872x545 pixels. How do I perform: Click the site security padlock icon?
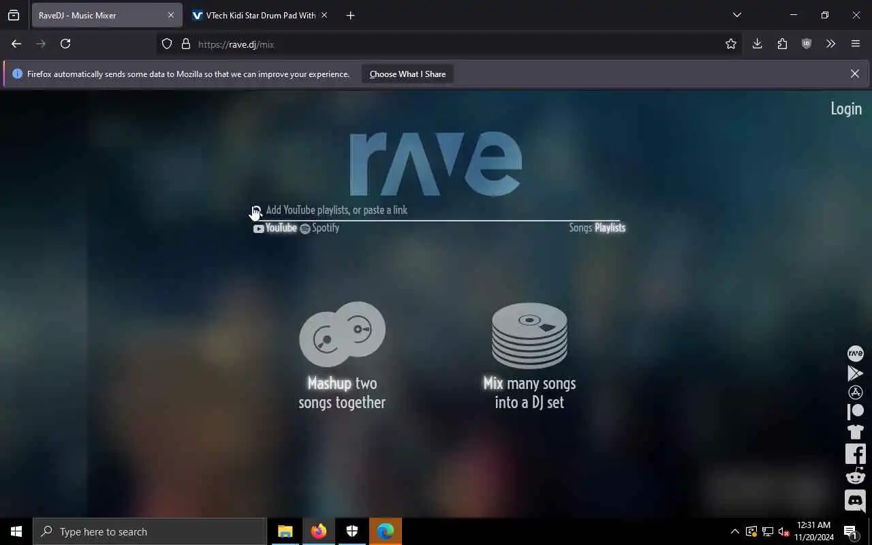coord(185,44)
